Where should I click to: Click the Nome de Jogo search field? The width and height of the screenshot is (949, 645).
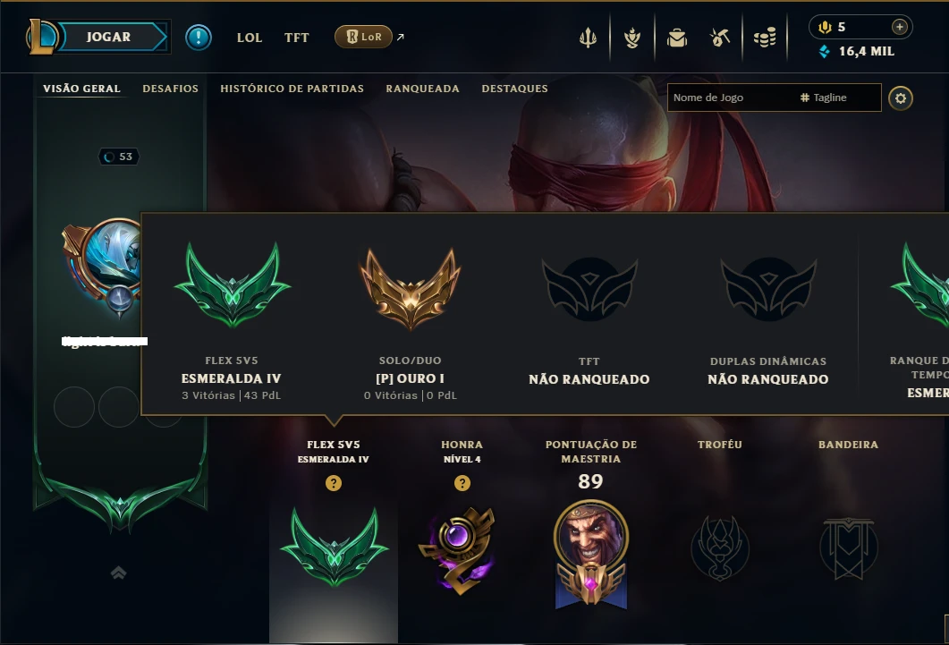(x=729, y=98)
